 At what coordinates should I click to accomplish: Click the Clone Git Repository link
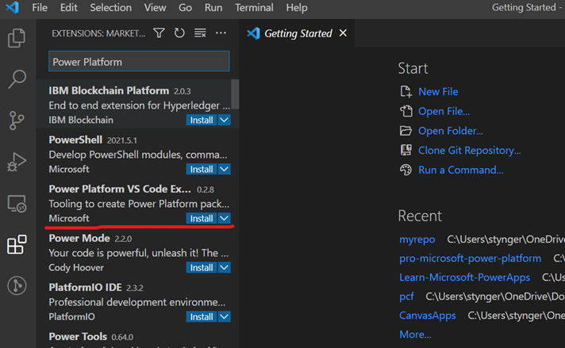(469, 151)
